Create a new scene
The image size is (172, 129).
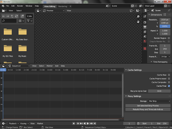point(132,6)
